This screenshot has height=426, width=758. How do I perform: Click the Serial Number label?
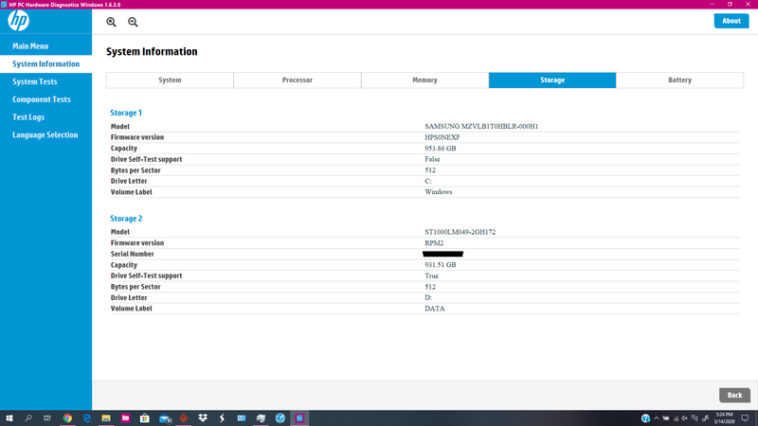[132, 254]
